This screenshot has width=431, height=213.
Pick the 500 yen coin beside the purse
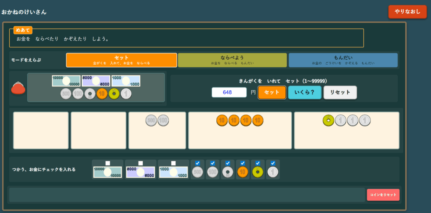pos(66,94)
